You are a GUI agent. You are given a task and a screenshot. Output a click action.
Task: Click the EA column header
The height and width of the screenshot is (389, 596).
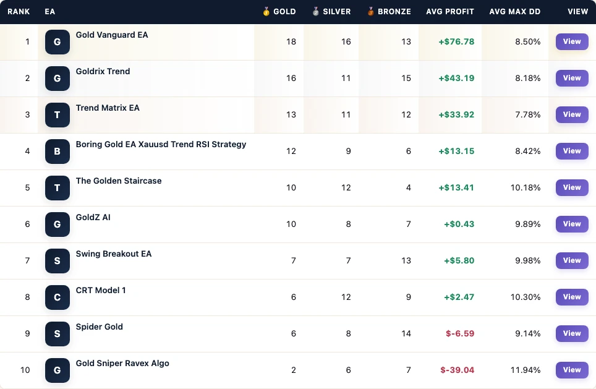(50, 12)
